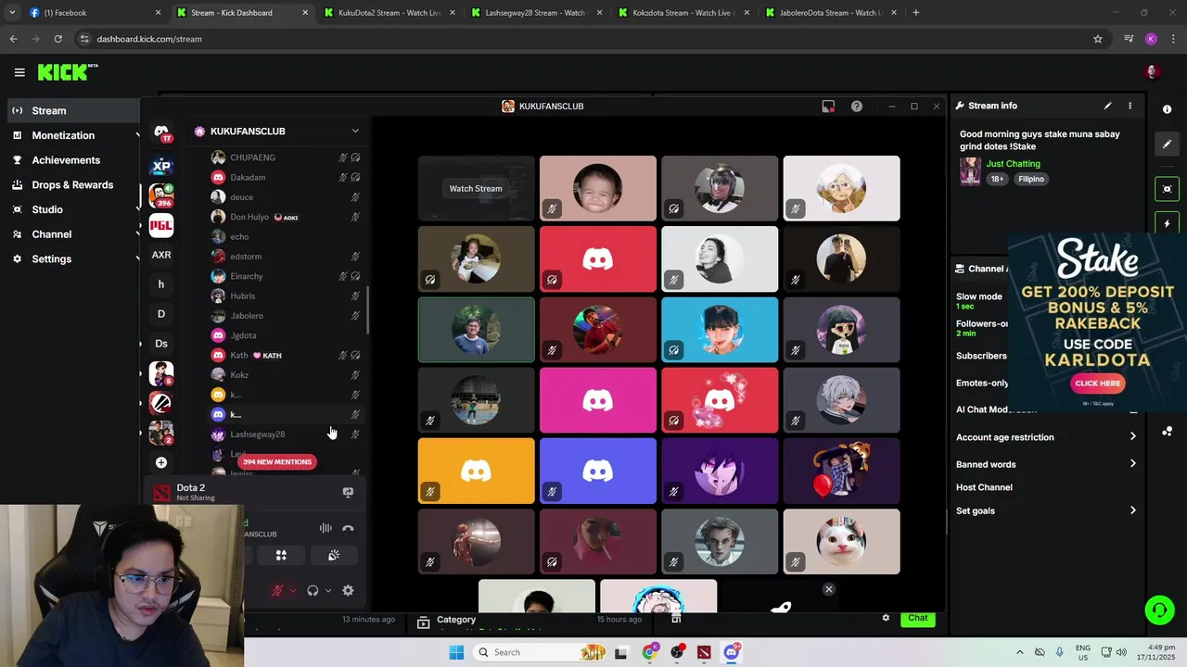1187x667 pixels.
Task: Open the Windows Start button
Action: tap(456, 652)
